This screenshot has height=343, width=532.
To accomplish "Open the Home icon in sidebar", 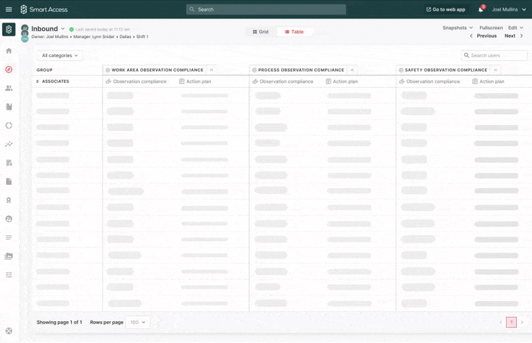I will pos(9,51).
